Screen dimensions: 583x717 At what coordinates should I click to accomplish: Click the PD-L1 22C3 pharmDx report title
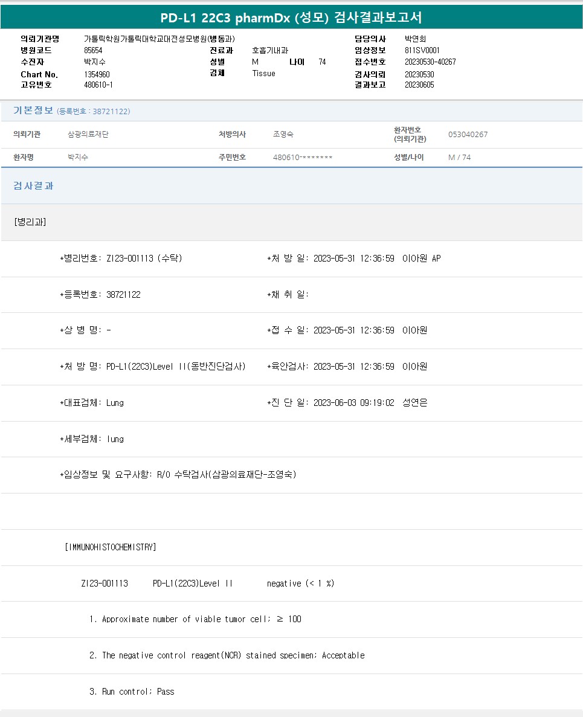pos(291,18)
